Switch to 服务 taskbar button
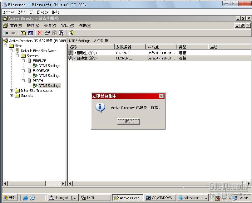Viewport: 252px width, 203px height. click(96, 198)
